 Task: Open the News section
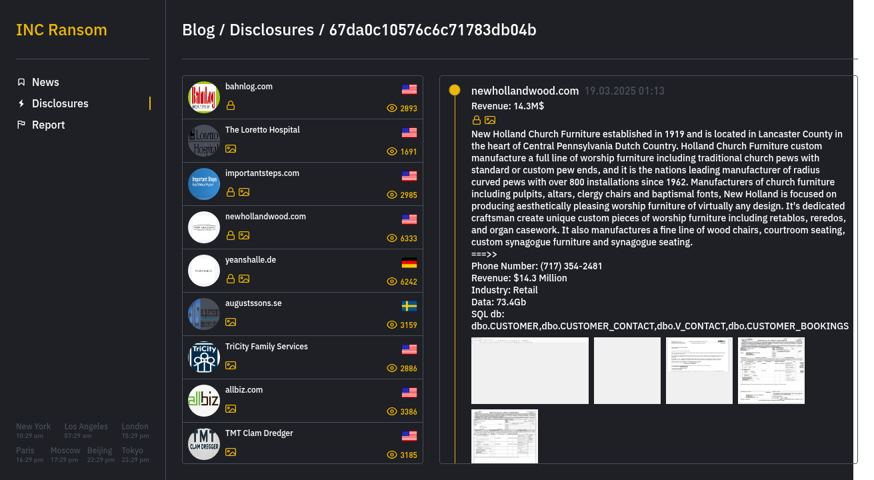click(x=45, y=82)
